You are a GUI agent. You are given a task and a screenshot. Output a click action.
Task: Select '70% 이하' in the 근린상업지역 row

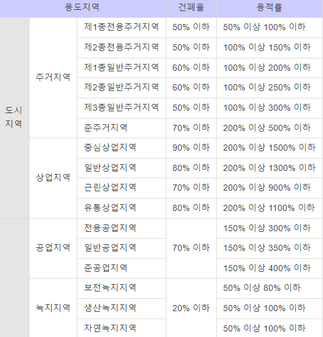coord(191,188)
